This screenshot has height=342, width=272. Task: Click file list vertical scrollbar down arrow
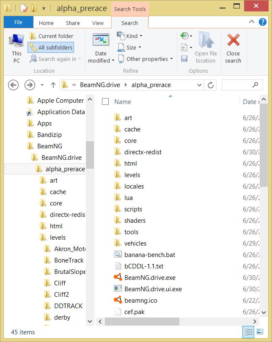click(x=264, y=312)
